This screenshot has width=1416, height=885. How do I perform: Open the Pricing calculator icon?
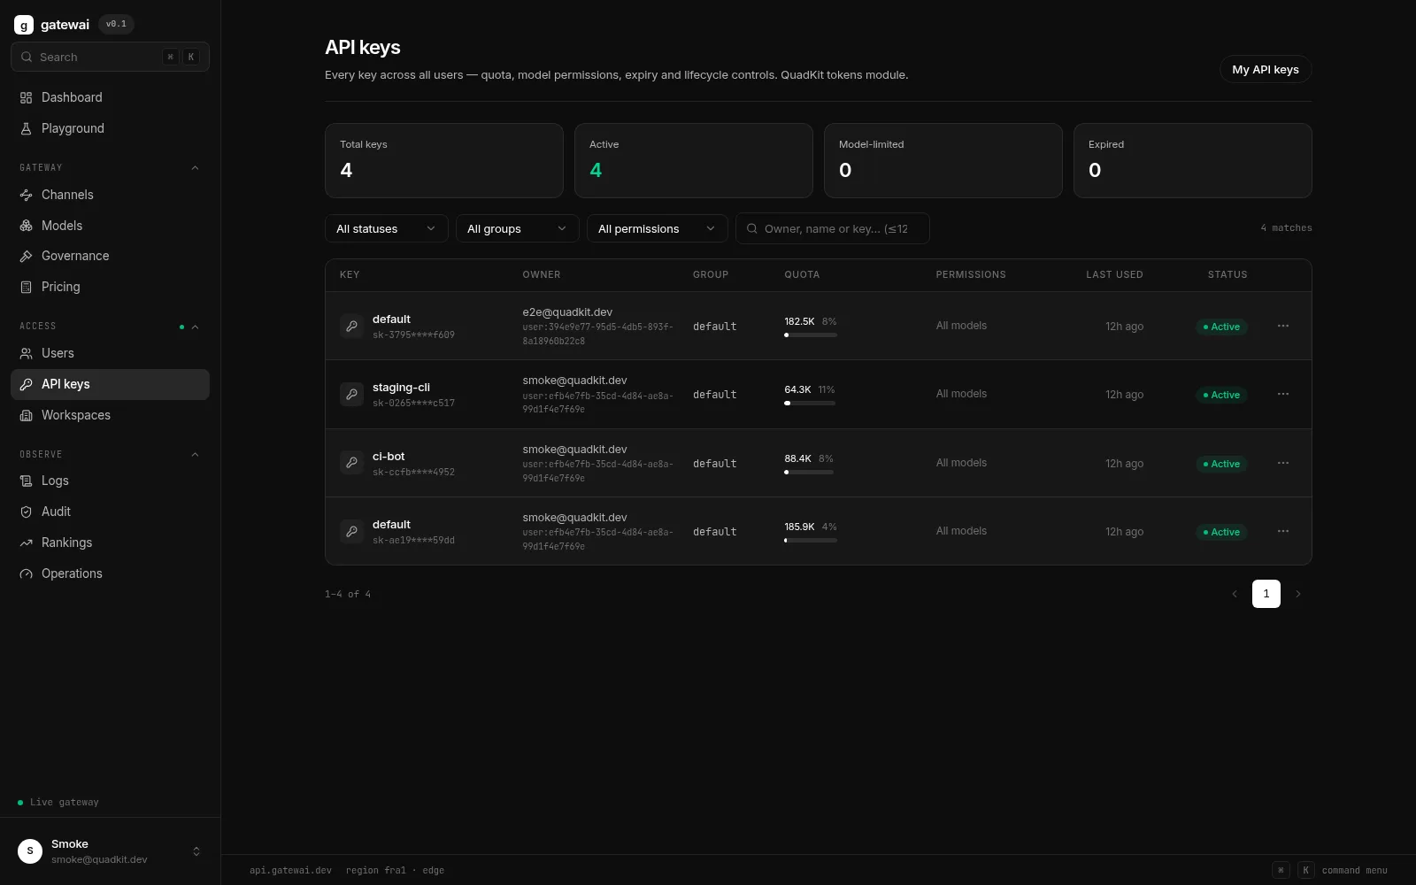click(x=26, y=287)
